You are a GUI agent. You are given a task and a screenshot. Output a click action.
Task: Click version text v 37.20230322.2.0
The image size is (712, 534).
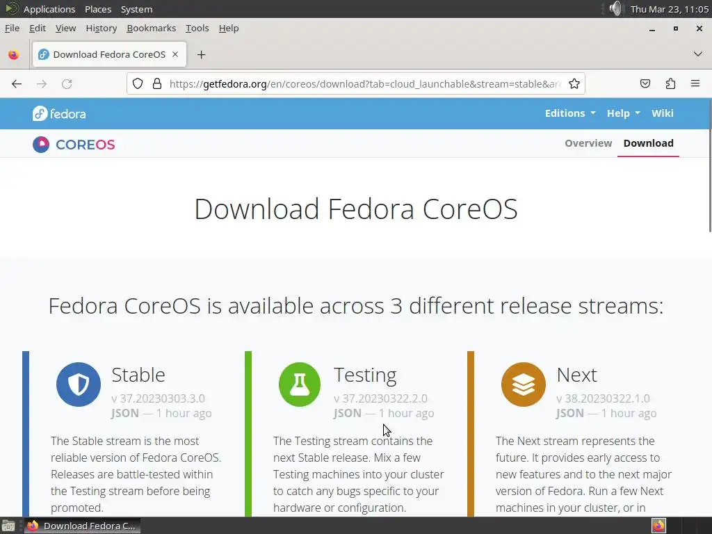coord(380,398)
